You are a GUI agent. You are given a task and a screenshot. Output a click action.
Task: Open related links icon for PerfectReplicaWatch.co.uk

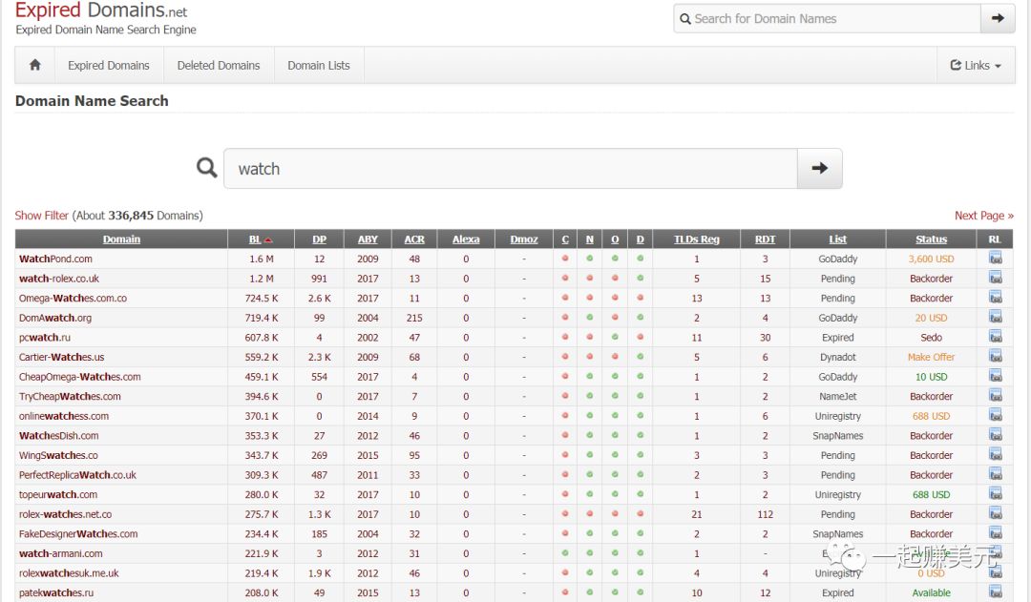(996, 474)
